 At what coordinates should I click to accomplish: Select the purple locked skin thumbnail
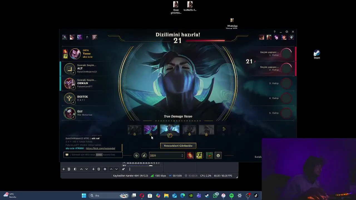pyautogui.click(x=150, y=130)
